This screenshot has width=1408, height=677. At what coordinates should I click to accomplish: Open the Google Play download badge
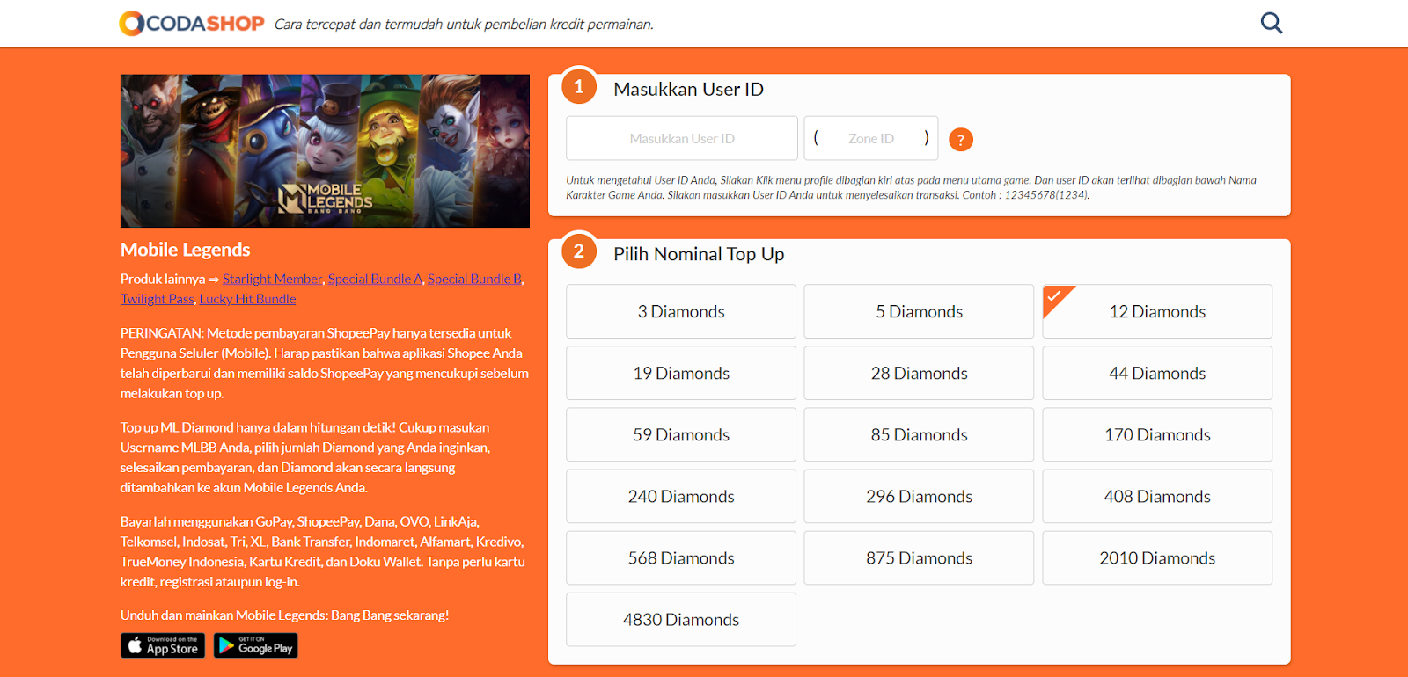coord(256,645)
